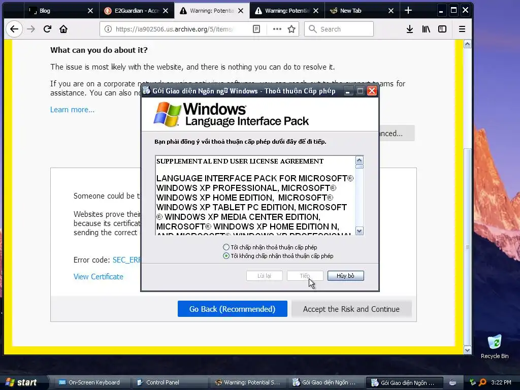Click the license agreement scrollbar thumb
The image size is (520, 390).
tap(359, 167)
